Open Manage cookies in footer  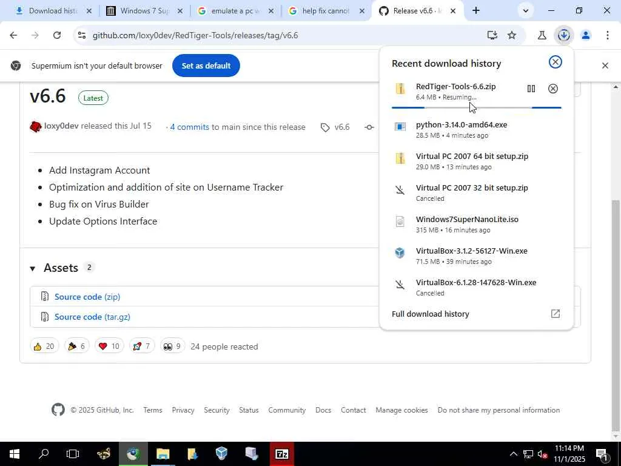click(x=401, y=410)
